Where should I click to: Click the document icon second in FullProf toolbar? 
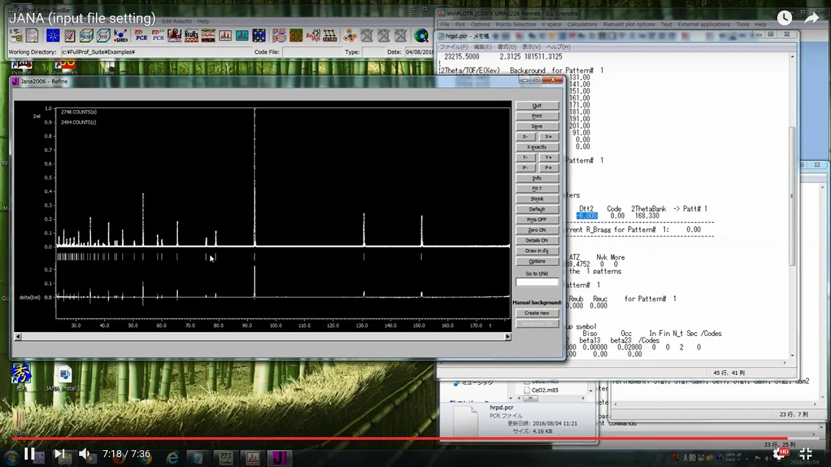(33, 36)
